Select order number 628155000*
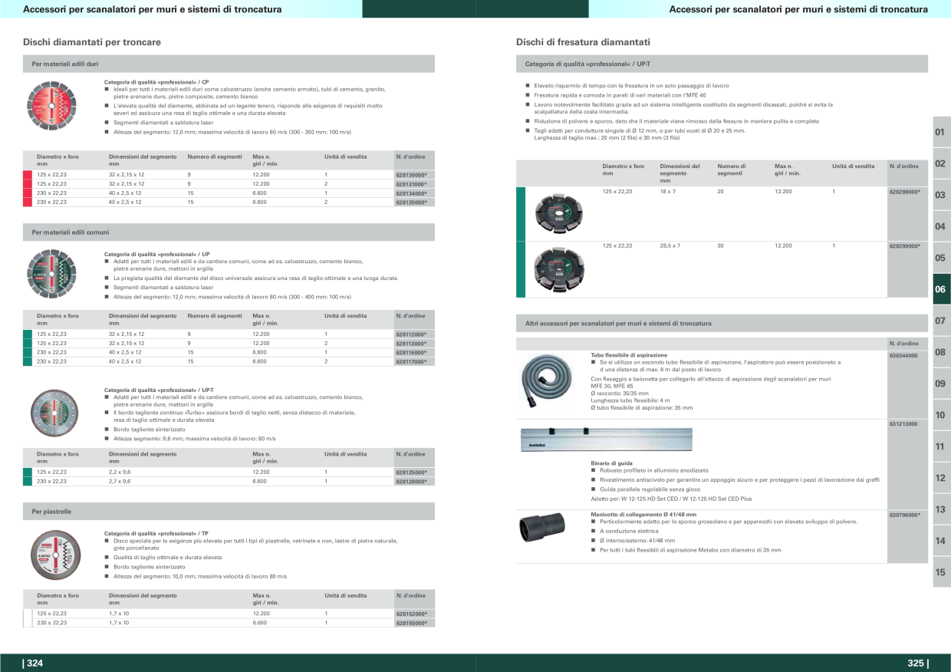The height and width of the screenshot is (672, 951). pyautogui.click(x=411, y=623)
